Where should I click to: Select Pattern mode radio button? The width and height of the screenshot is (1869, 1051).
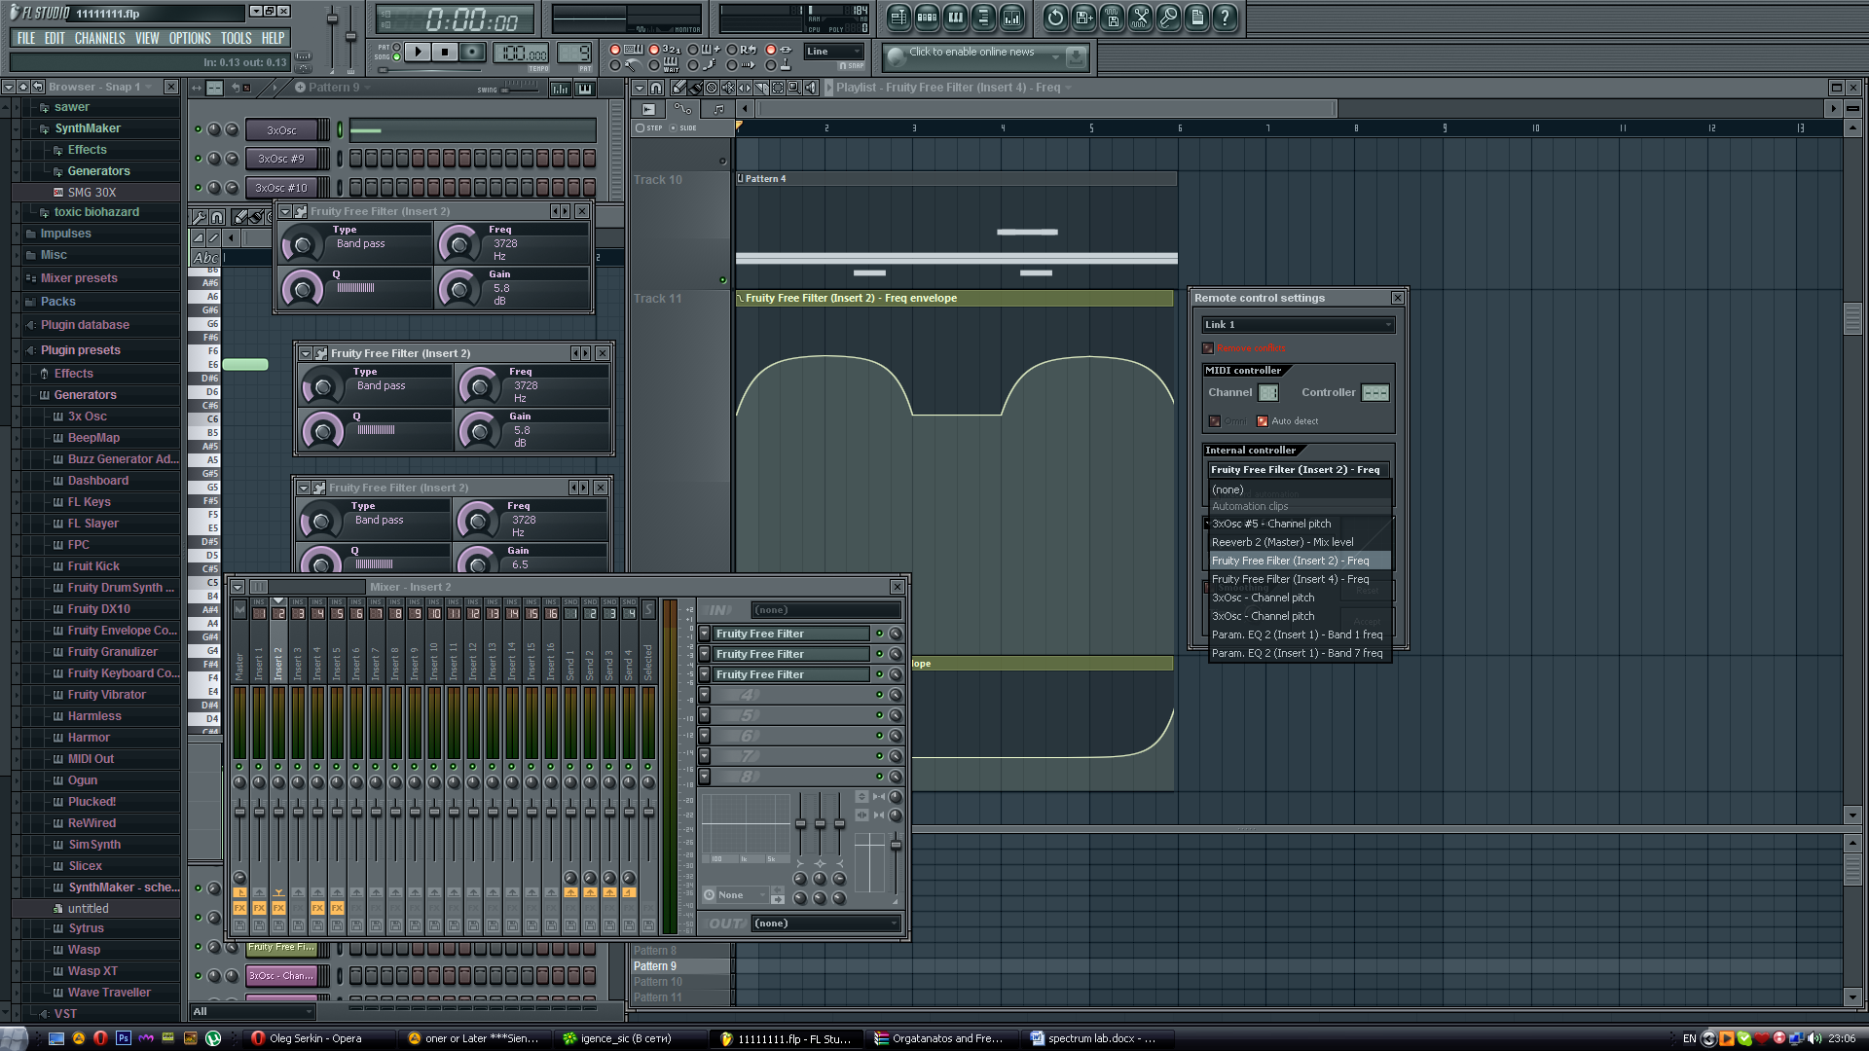[x=396, y=47]
